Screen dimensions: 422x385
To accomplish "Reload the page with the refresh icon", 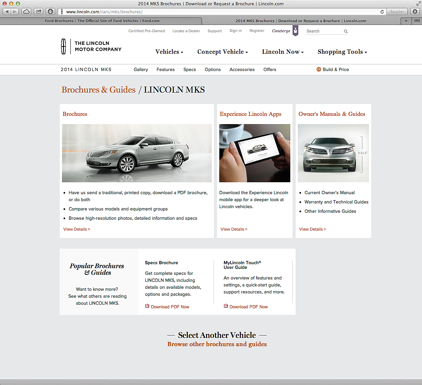I will click(382, 12).
